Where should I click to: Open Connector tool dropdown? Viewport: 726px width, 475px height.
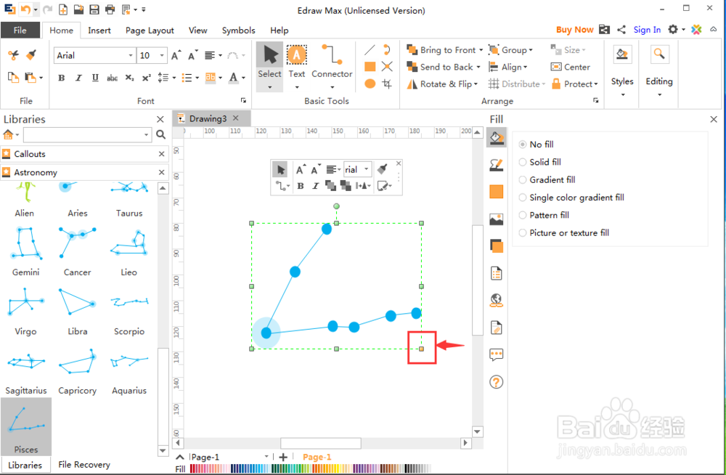(332, 87)
